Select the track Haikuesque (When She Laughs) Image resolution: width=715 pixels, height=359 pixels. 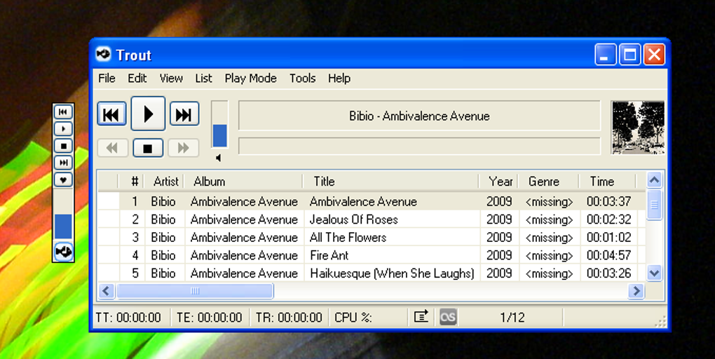(392, 273)
